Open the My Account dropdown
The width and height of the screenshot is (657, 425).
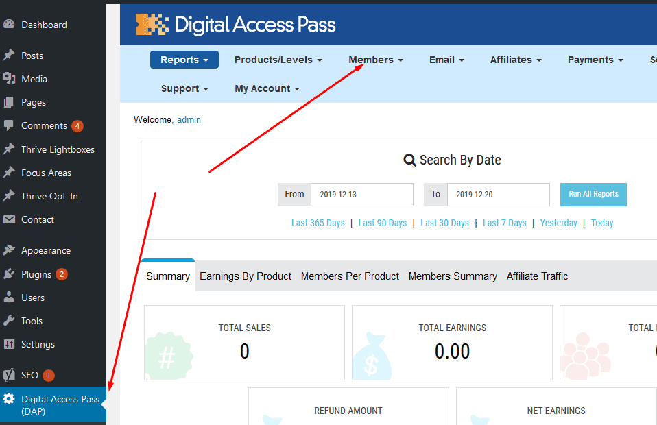(x=267, y=88)
